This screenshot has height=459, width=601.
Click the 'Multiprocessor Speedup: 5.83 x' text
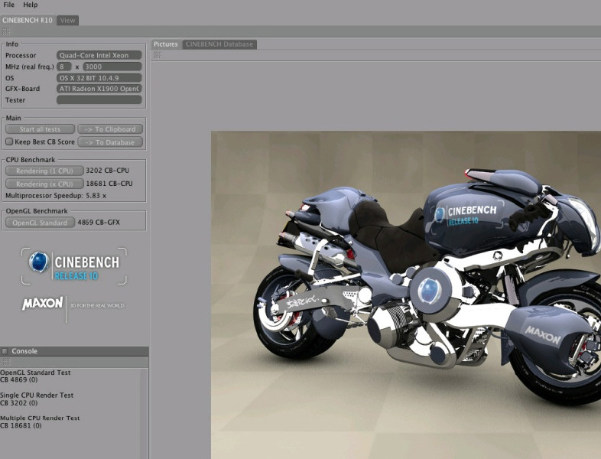pos(56,196)
